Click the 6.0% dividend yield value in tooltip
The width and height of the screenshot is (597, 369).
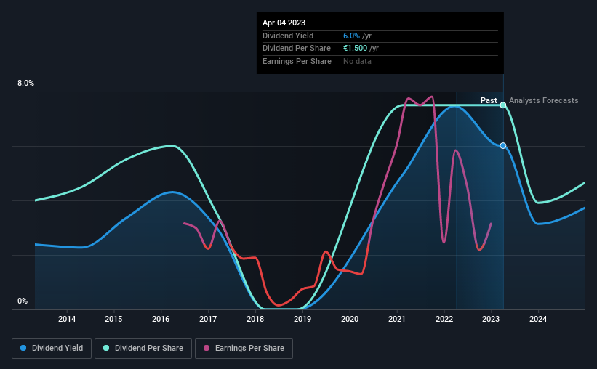tap(351, 36)
